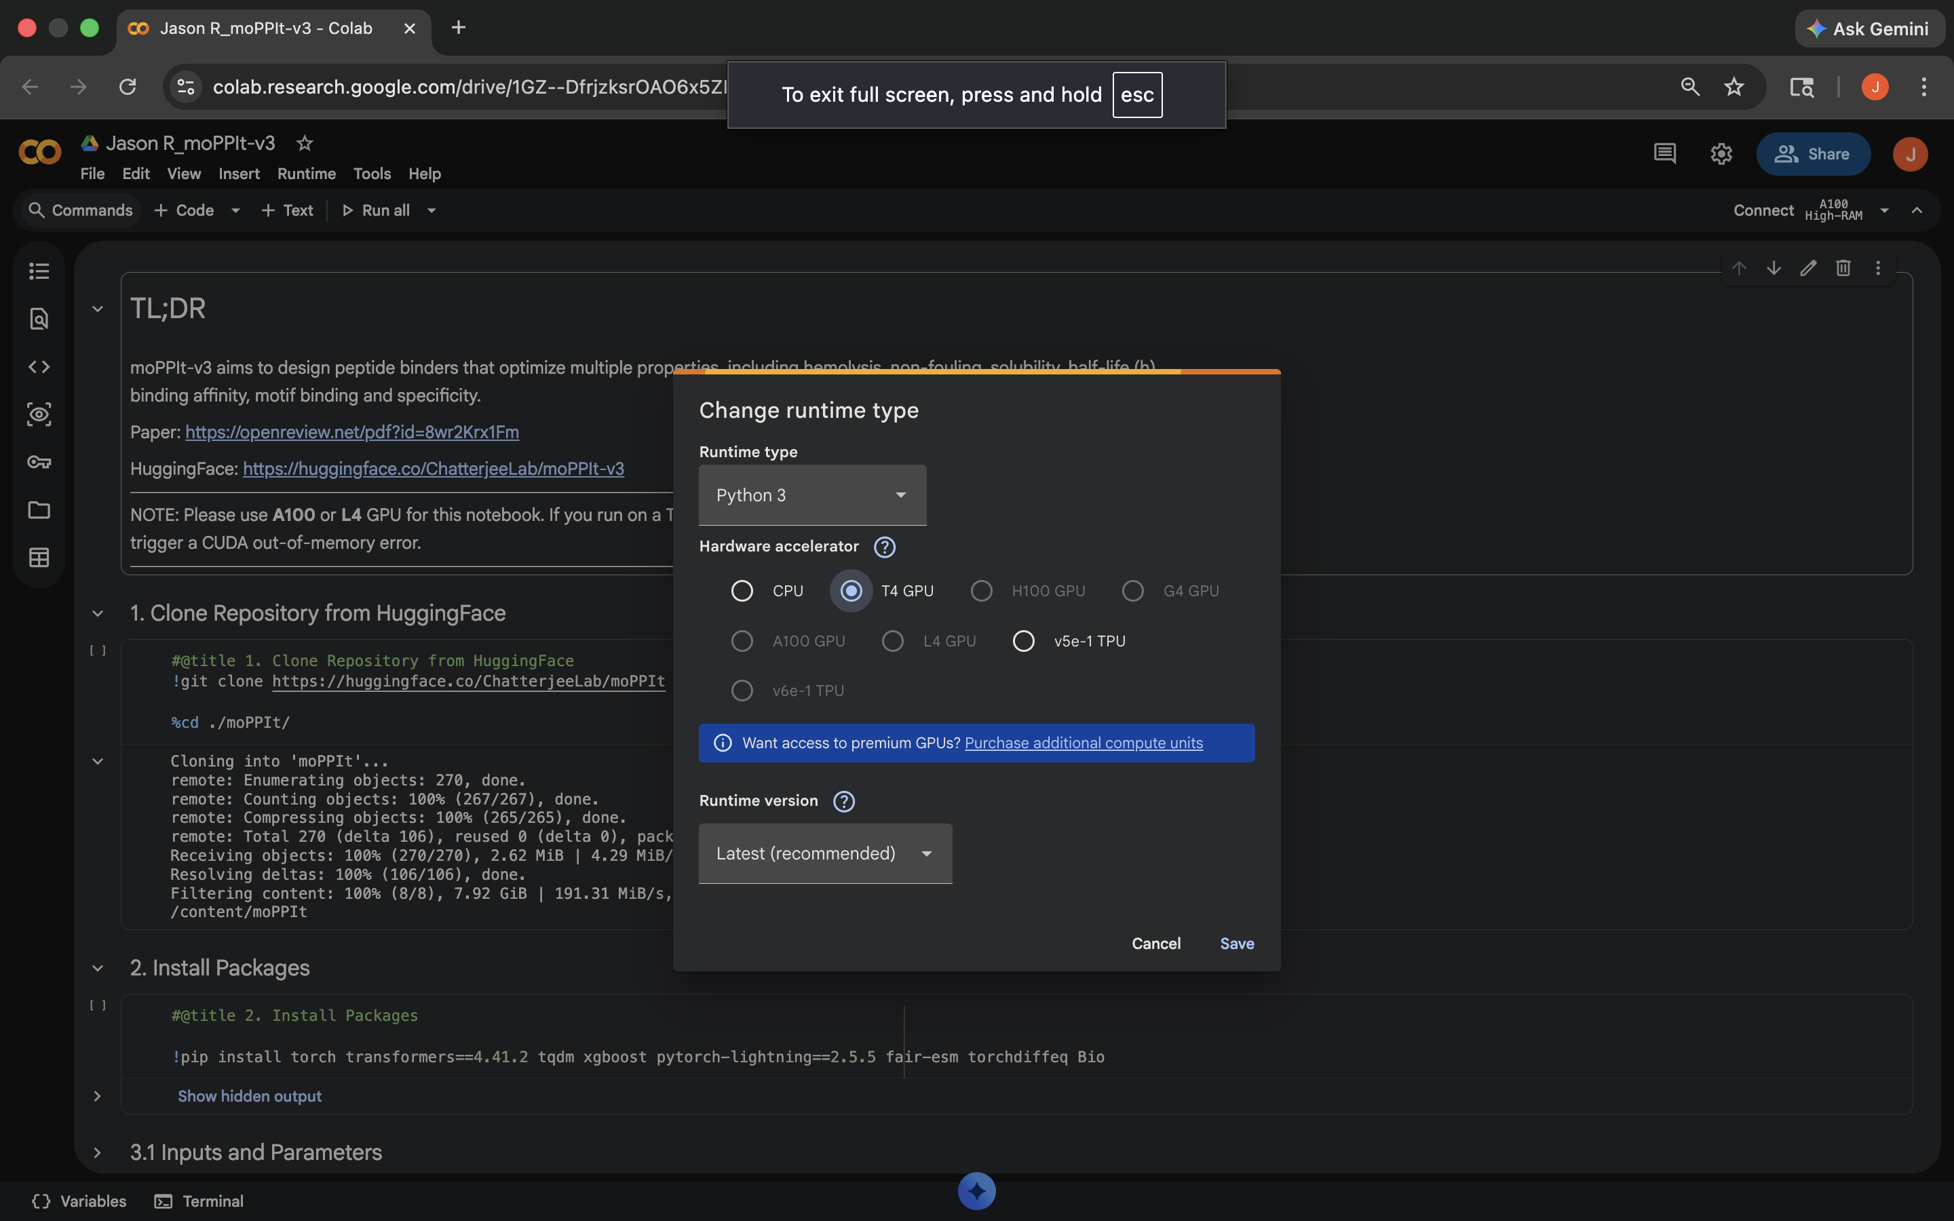
Task: Open the browser zoom magnifier icon
Action: point(1690,86)
